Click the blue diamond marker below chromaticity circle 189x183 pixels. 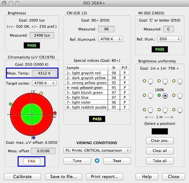34,138
